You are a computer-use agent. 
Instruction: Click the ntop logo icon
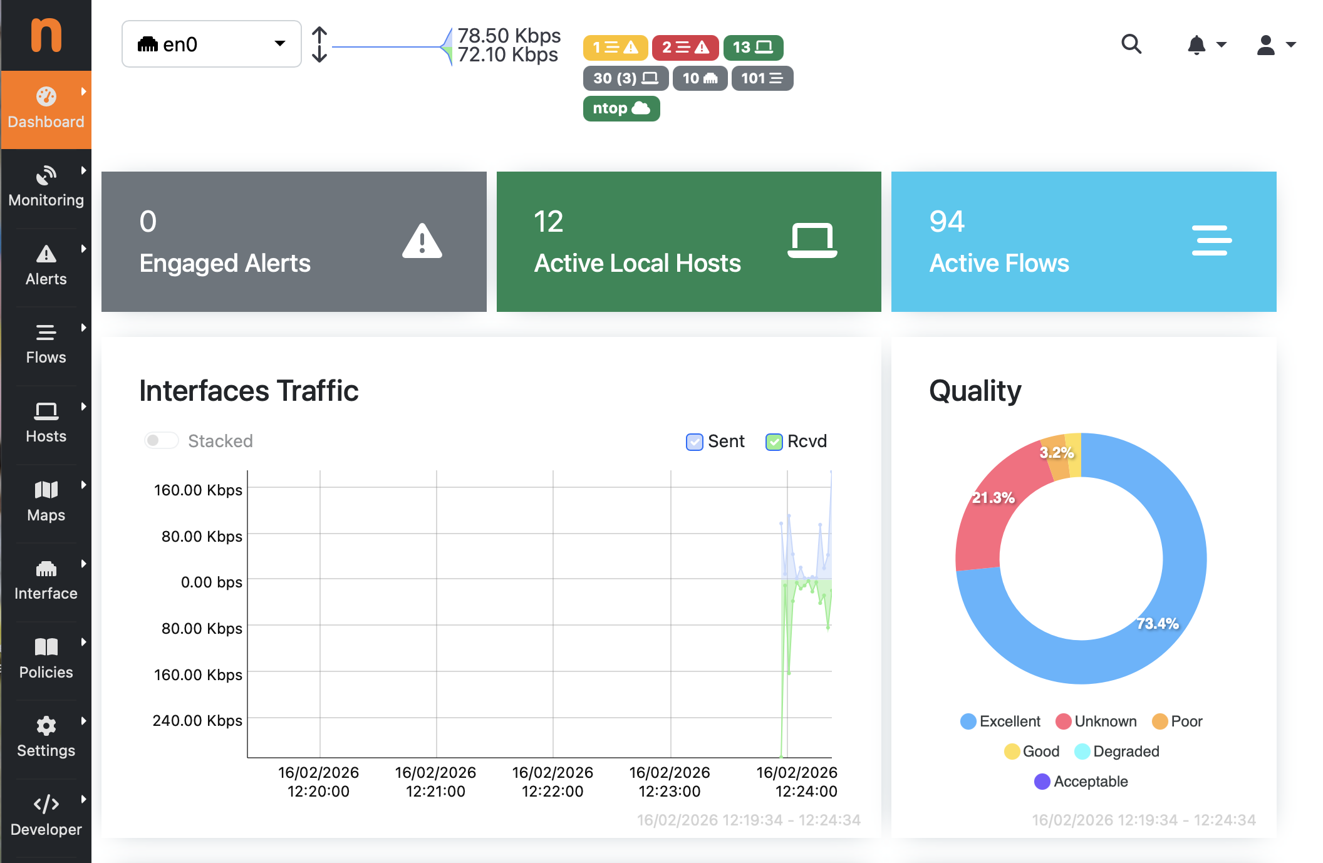coord(46,35)
